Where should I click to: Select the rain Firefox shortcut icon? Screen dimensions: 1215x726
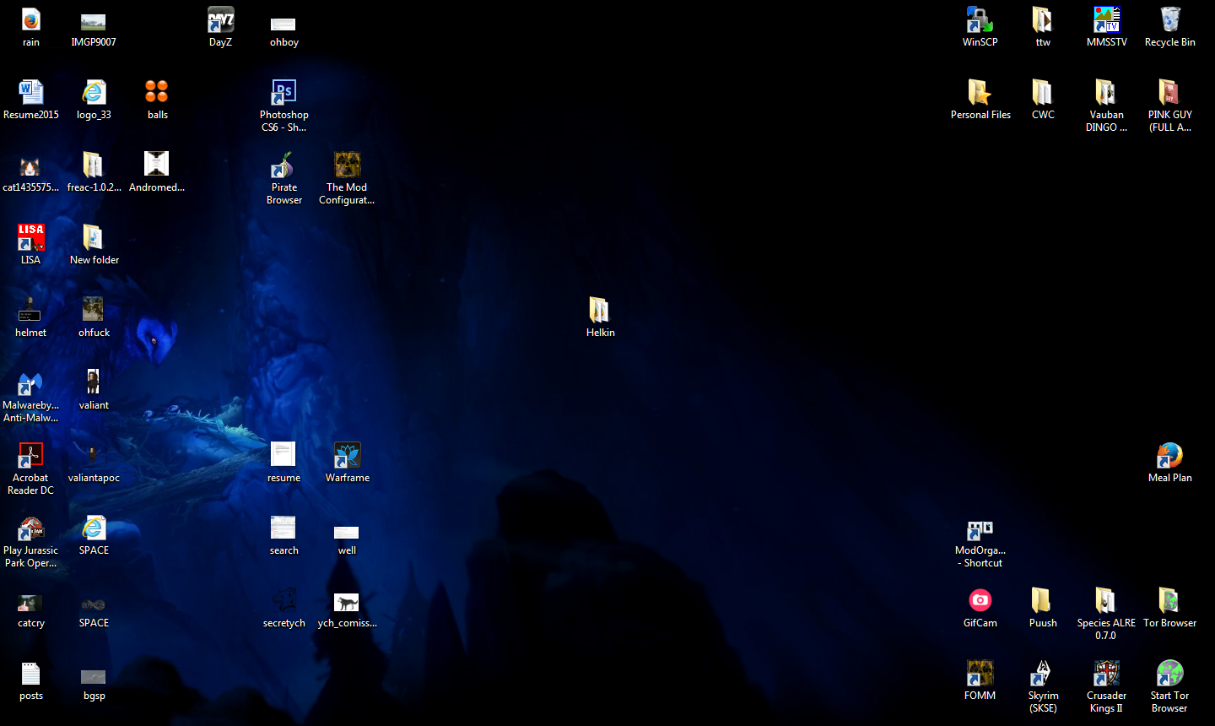pyautogui.click(x=31, y=19)
